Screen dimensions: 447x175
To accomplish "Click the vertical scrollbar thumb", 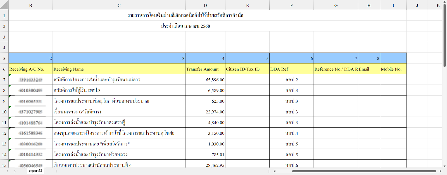I will (444, 35).
